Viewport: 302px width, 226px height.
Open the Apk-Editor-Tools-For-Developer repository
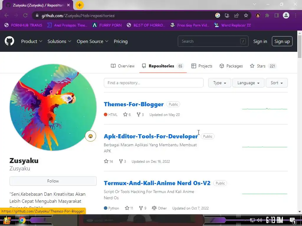click(x=151, y=136)
